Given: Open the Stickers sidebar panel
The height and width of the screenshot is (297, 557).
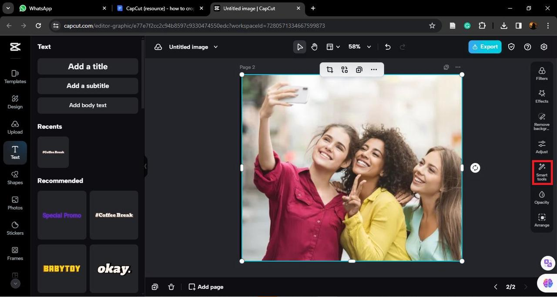Looking at the screenshot, I should (15, 228).
